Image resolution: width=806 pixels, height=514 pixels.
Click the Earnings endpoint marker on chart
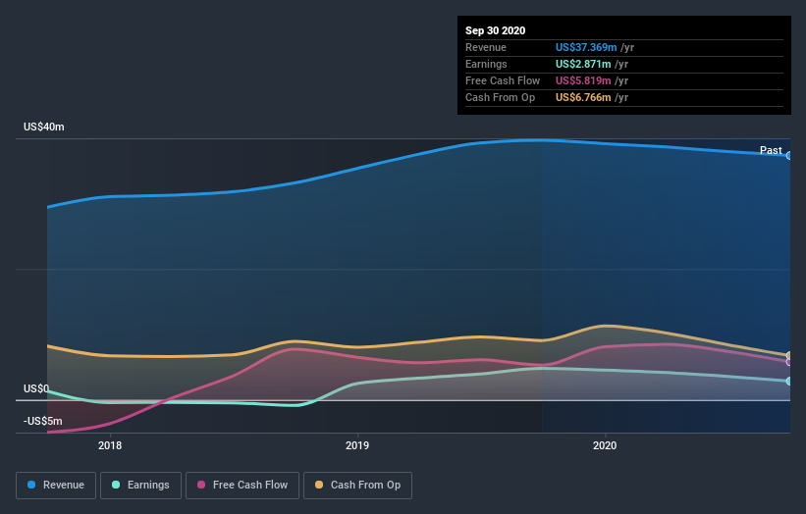click(x=789, y=381)
